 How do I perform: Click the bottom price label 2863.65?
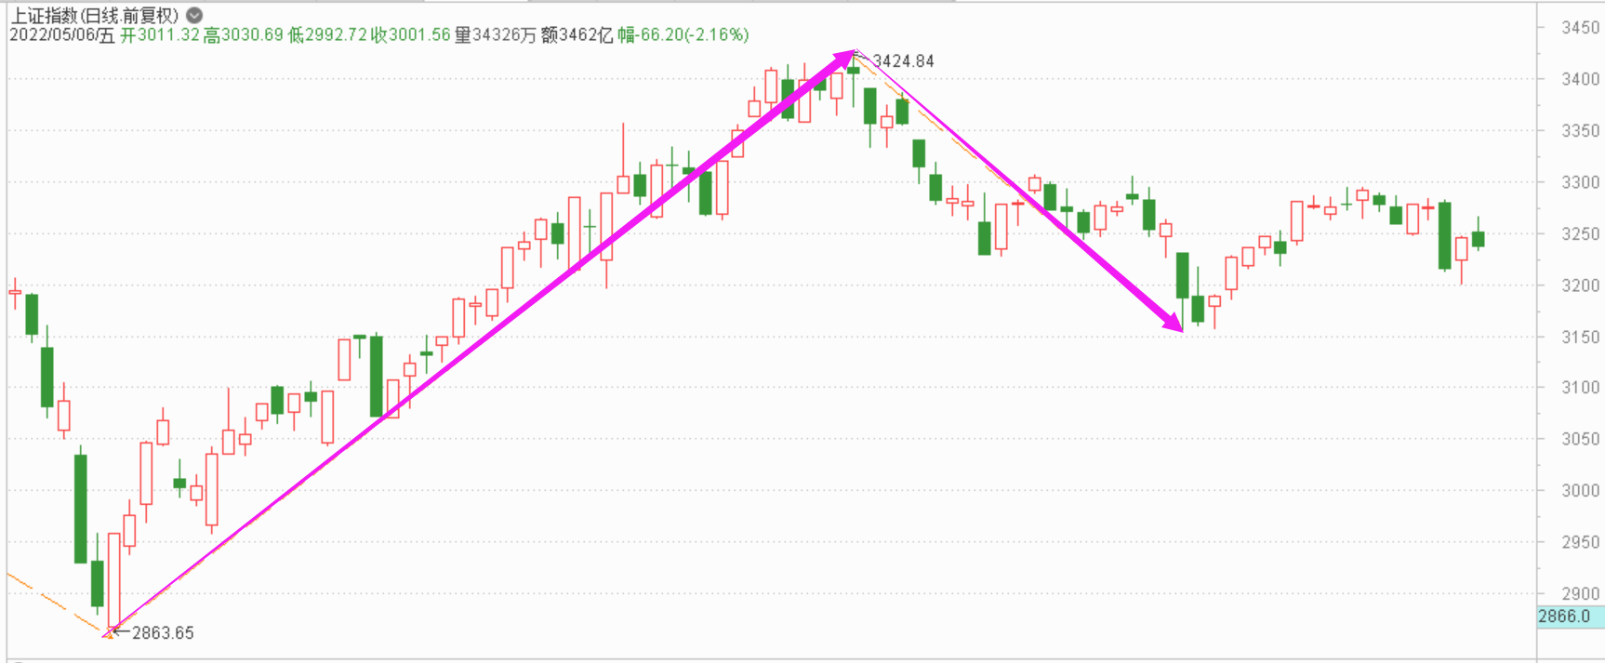[163, 633]
